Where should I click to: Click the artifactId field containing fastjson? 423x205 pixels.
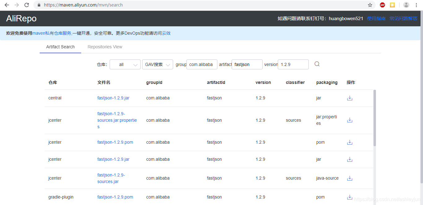(247, 64)
